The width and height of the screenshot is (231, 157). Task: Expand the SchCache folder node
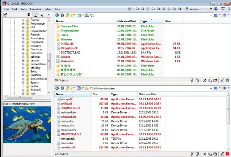(23, 53)
